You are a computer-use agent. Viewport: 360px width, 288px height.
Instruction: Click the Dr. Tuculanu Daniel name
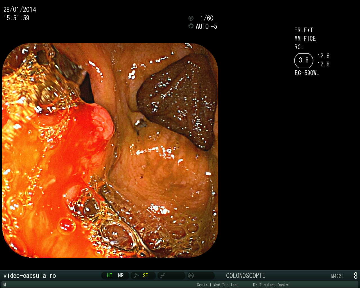271,285
